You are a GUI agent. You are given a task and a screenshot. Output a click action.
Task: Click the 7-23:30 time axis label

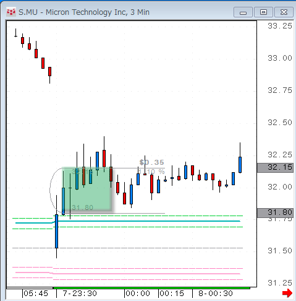pyautogui.click(x=80, y=294)
